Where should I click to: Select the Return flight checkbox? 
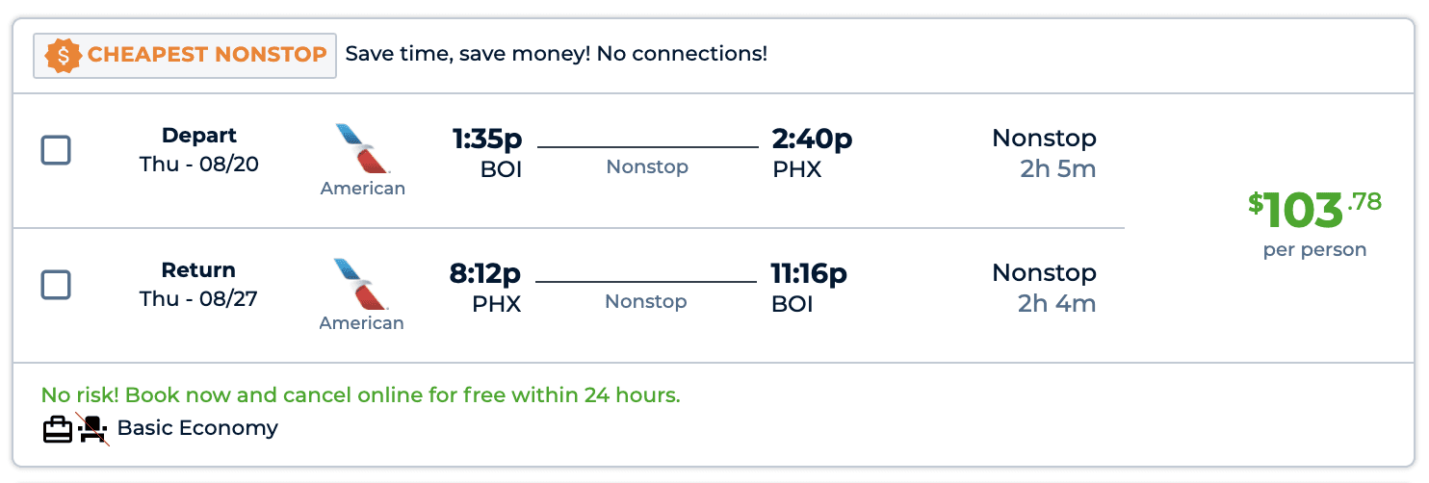(56, 286)
